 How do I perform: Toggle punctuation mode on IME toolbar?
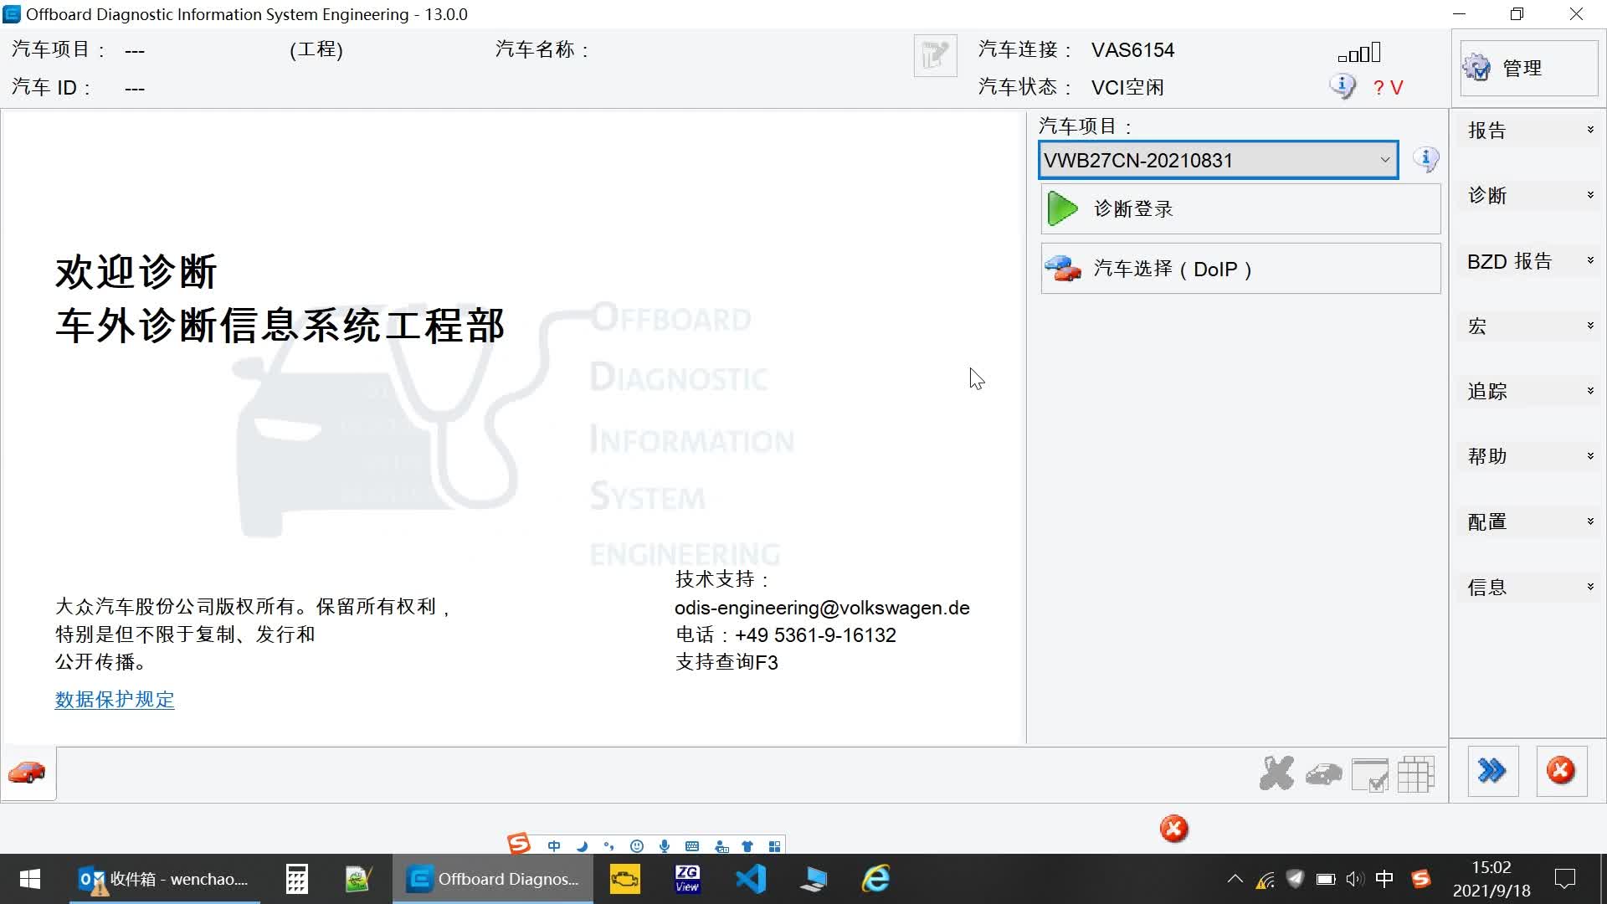[x=609, y=846]
